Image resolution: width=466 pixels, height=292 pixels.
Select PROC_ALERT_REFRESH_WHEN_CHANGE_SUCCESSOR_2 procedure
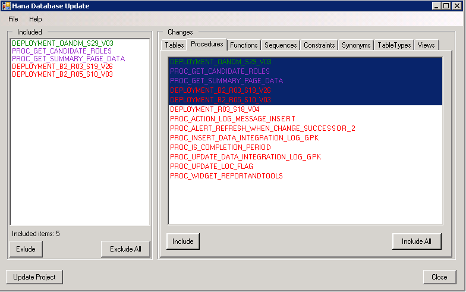[x=306, y=128]
